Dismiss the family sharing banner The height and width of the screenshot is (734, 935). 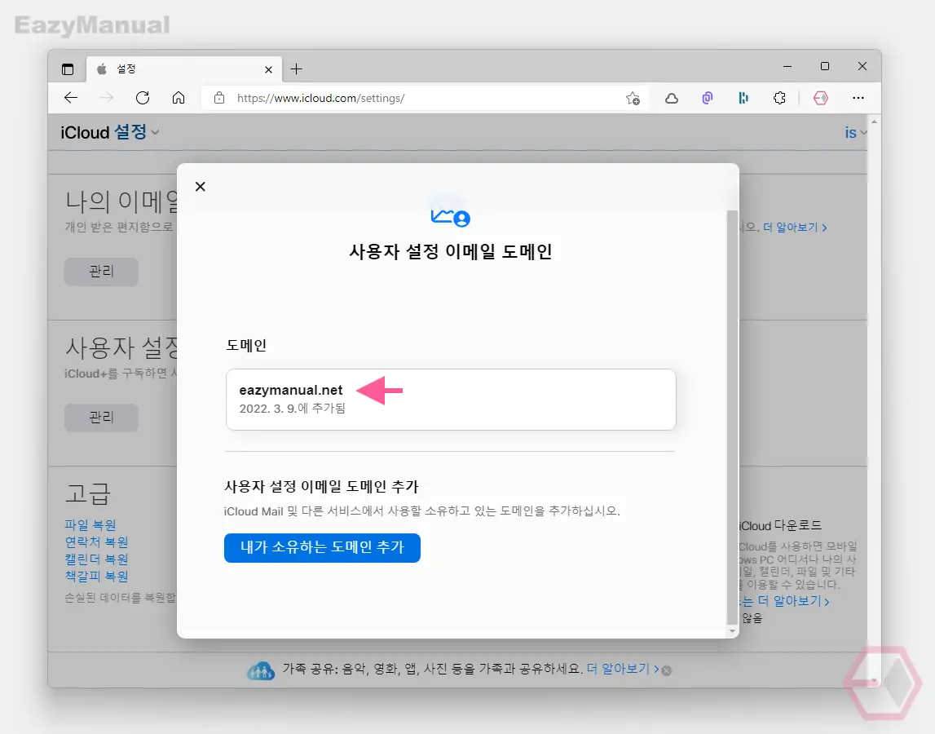tap(667, 670)
